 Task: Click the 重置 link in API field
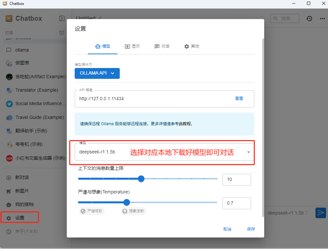(x=239, y=99)
